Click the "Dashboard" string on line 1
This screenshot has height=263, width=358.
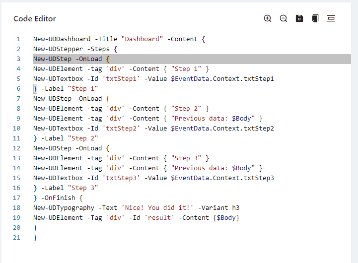[142, 39]
